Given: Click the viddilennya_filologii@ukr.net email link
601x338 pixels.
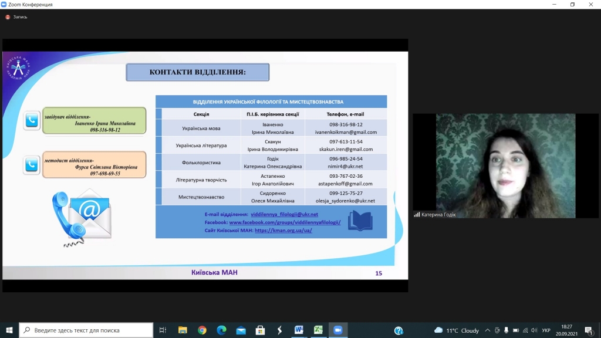Looking at the screenshot, I should 284,215.
